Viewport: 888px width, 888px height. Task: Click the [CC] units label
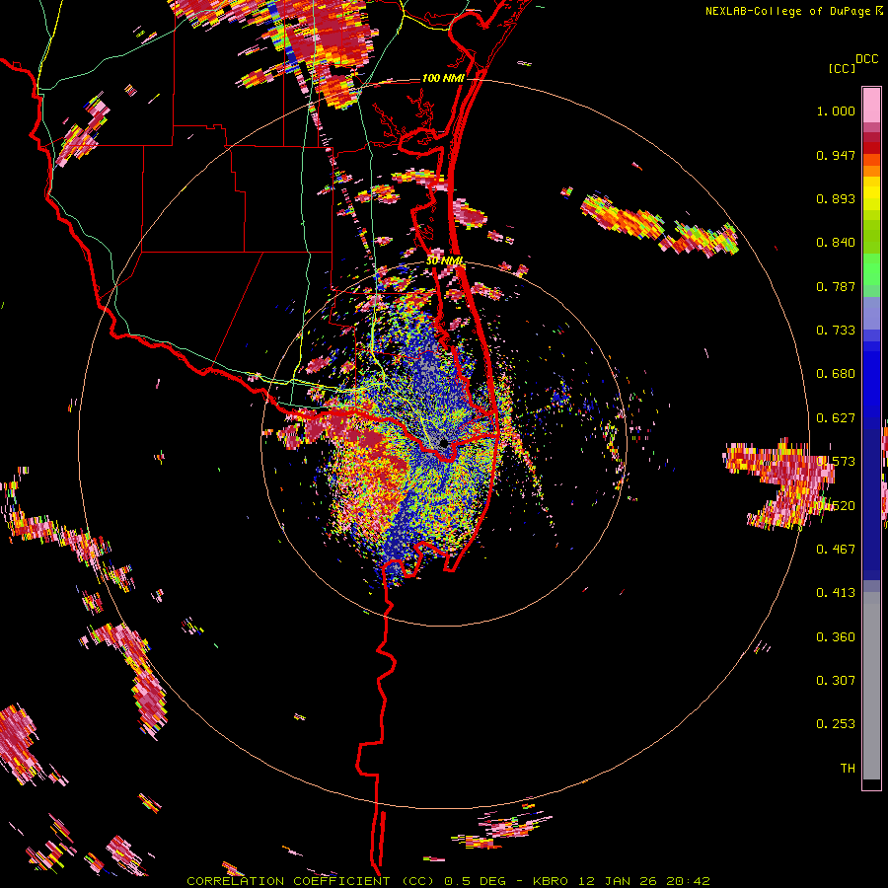pos(842,68)
